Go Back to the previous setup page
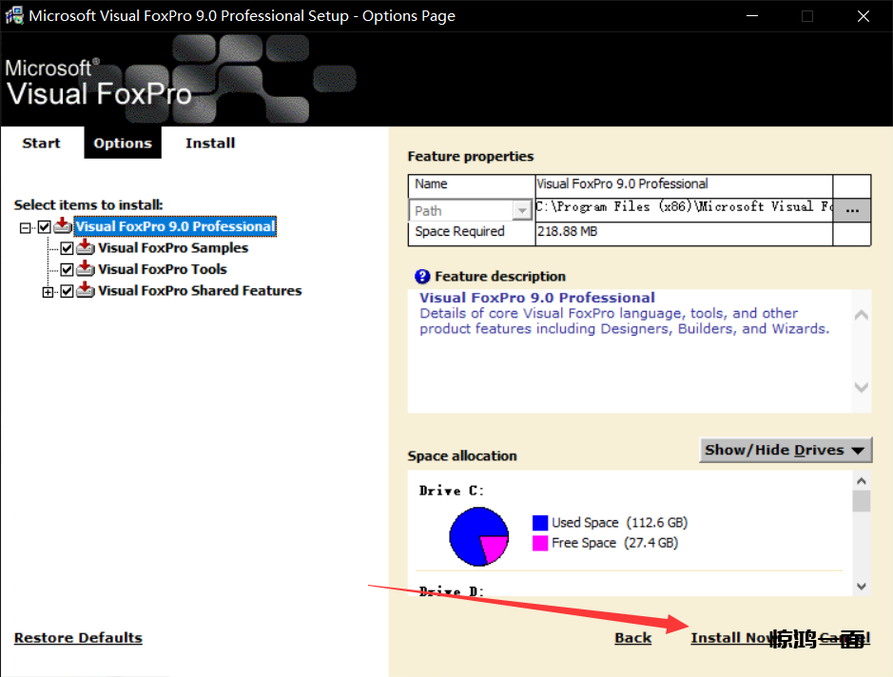 [x=632, y=638]
